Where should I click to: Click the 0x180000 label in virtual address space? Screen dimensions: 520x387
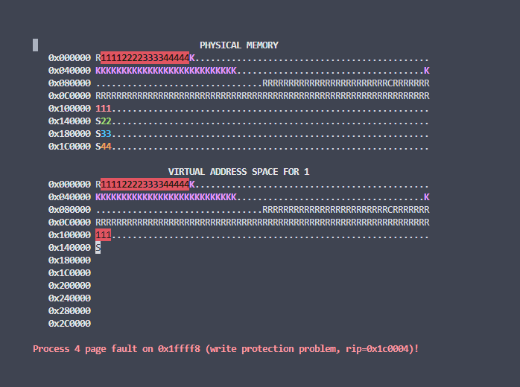(x=69, y=260)
